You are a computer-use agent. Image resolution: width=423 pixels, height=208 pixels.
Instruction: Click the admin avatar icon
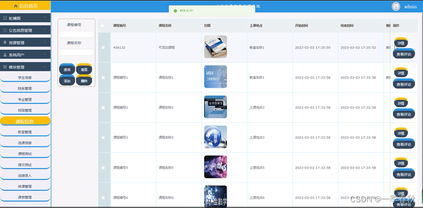(x=396, y=7)
